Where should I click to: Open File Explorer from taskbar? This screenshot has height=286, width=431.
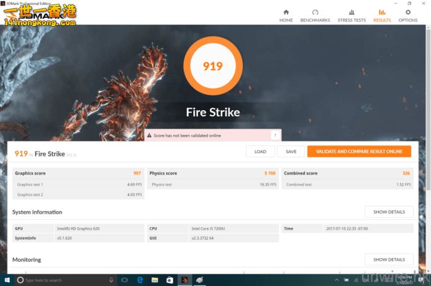(155, 280)
